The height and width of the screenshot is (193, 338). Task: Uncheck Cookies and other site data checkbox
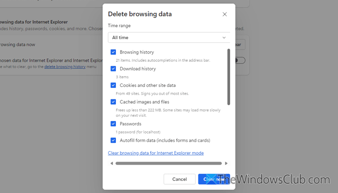coord(113,85)
